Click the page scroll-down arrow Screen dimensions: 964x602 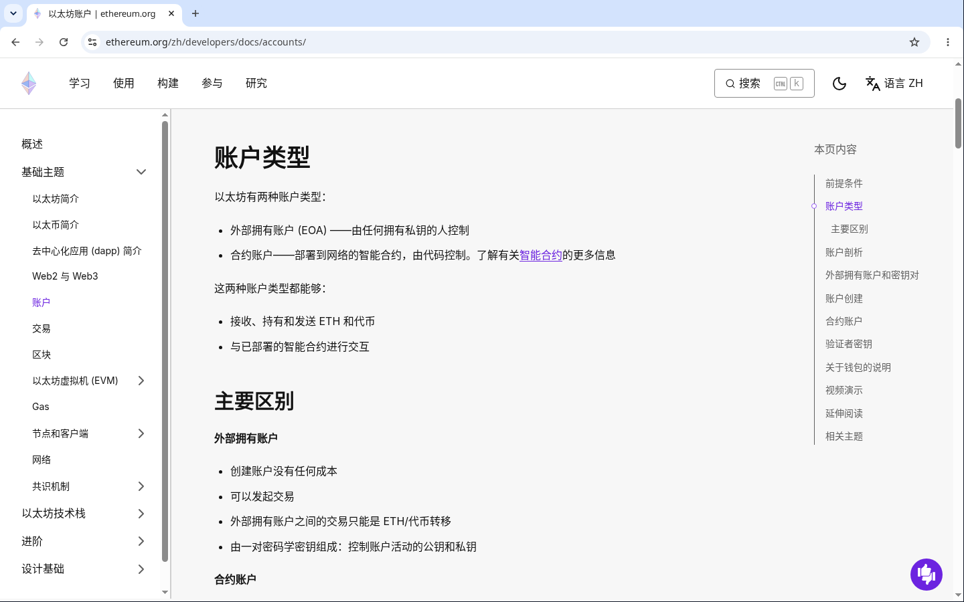pyautogui.click(x=959, y=595)
